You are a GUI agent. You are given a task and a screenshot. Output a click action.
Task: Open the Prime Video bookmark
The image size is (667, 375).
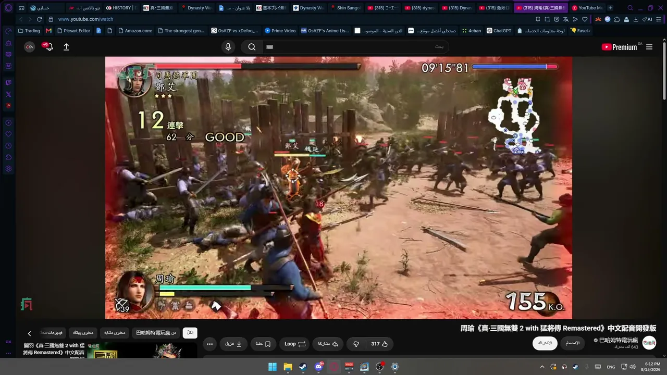point(280,31)
